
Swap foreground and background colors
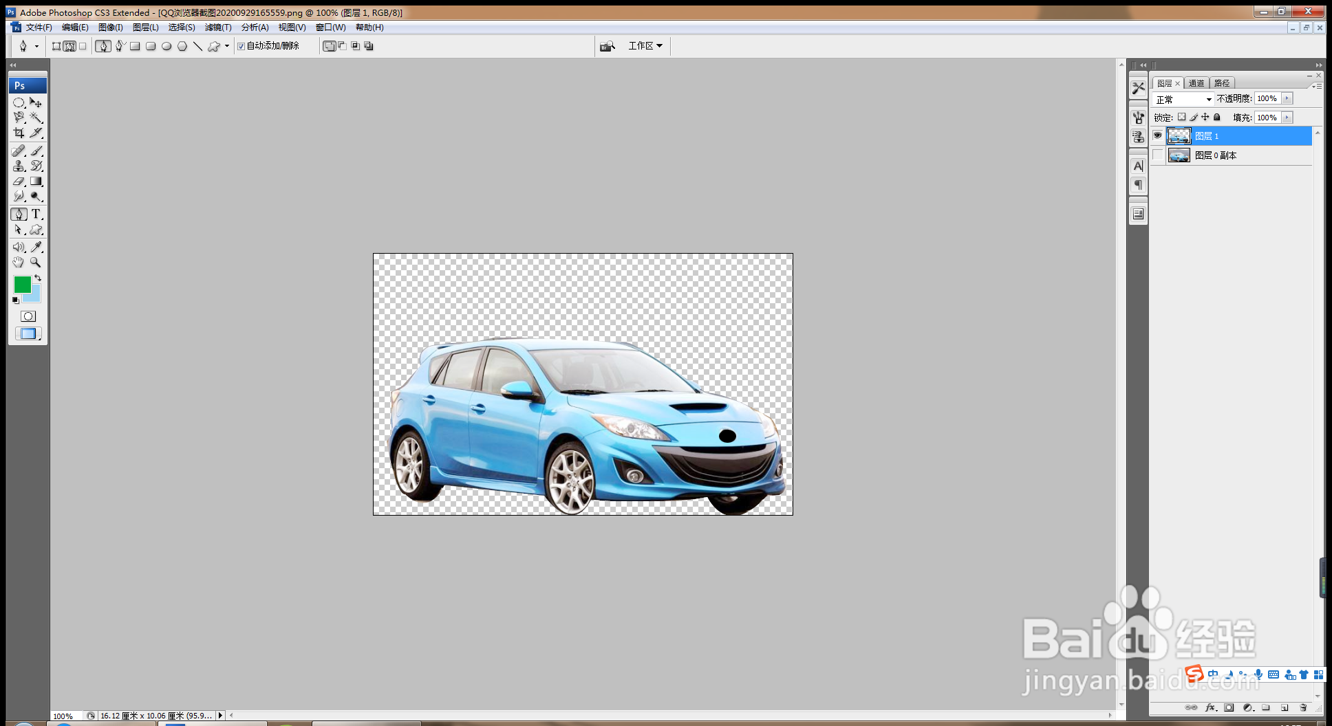pos(38,278)
